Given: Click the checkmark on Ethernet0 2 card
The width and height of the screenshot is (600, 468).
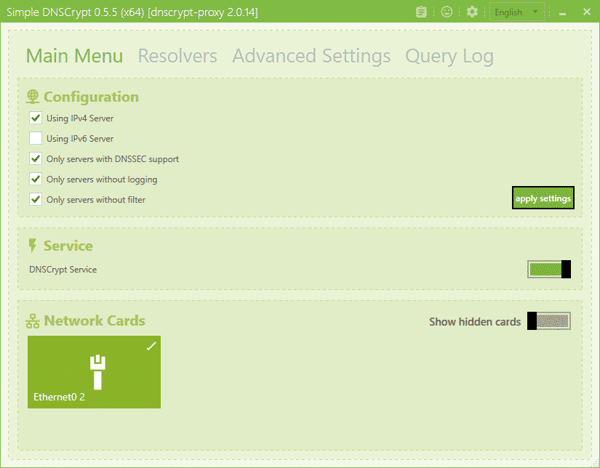Looking at the screenshot, I should coord(151,347).
